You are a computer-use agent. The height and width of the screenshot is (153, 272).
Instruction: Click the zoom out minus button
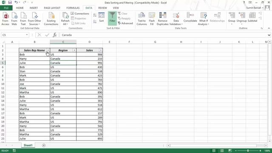tap(236, 150)
